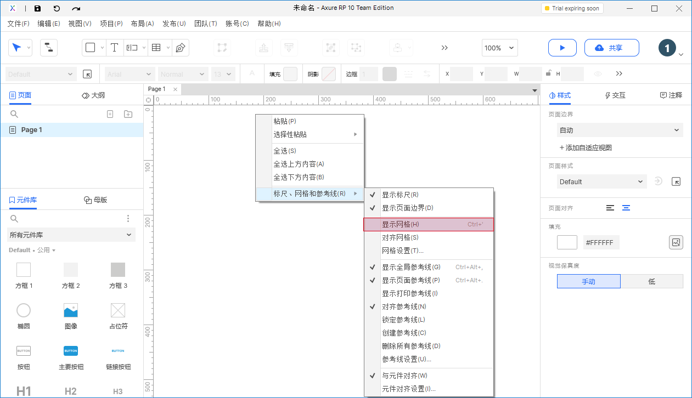This screenshot has width=692, height=398.
Task: Select Page 1 in pages tree
Action: [x=71, y=130]
